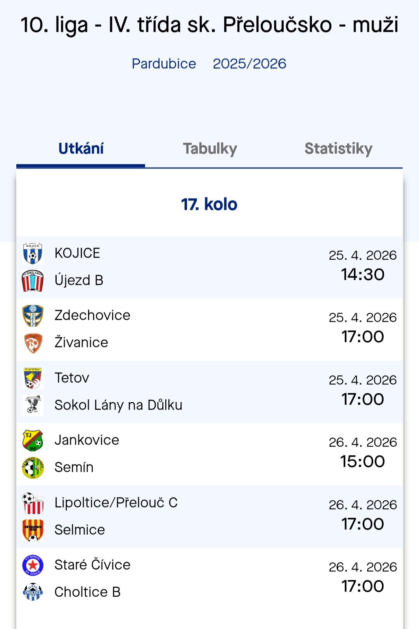The width and height of the screenshot is (419, 629).
Task: Click the Sokol Lány na Důlku crest
Action: click(33, 405)
